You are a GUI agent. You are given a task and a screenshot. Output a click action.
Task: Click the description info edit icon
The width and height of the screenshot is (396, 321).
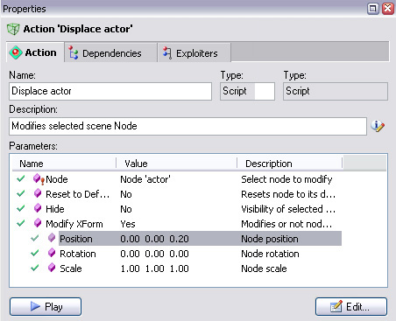coord(378,126)
